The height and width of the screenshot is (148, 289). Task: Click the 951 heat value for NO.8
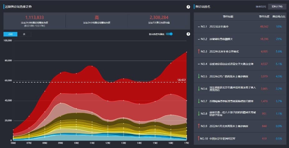click(264, 114)
